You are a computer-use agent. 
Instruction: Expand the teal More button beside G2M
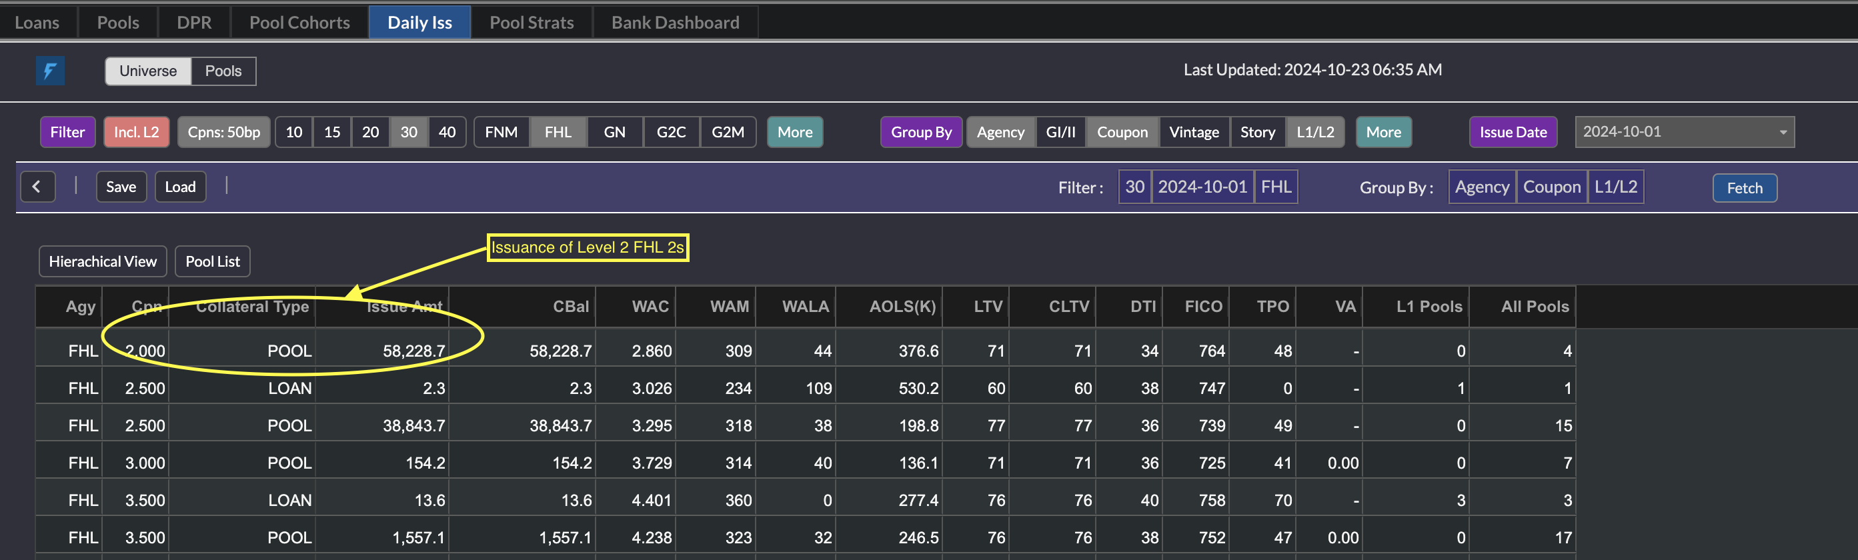(x=794, y=132)
